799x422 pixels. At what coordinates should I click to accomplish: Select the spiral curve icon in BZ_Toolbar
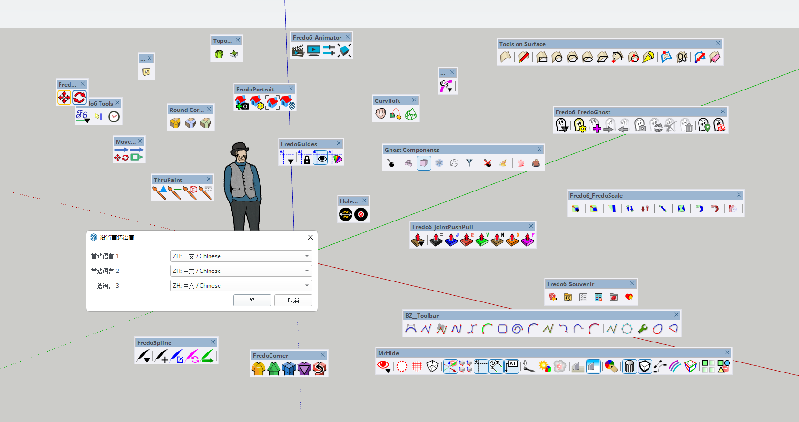coord(517,329)
